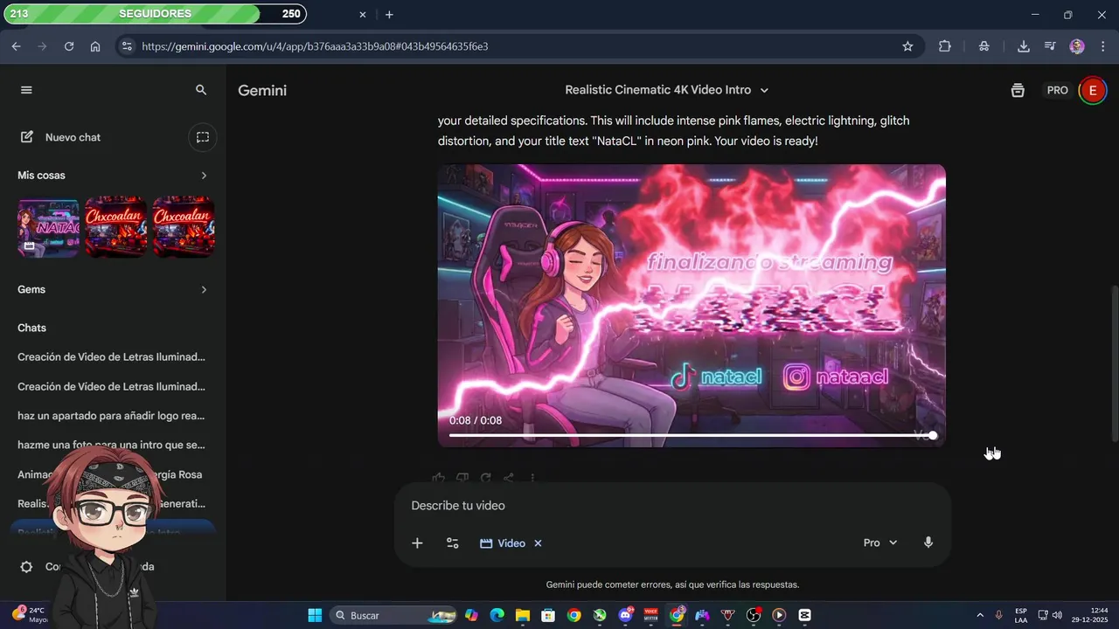
Task: Expand the Gems section arrow
Action: (204, 289)
